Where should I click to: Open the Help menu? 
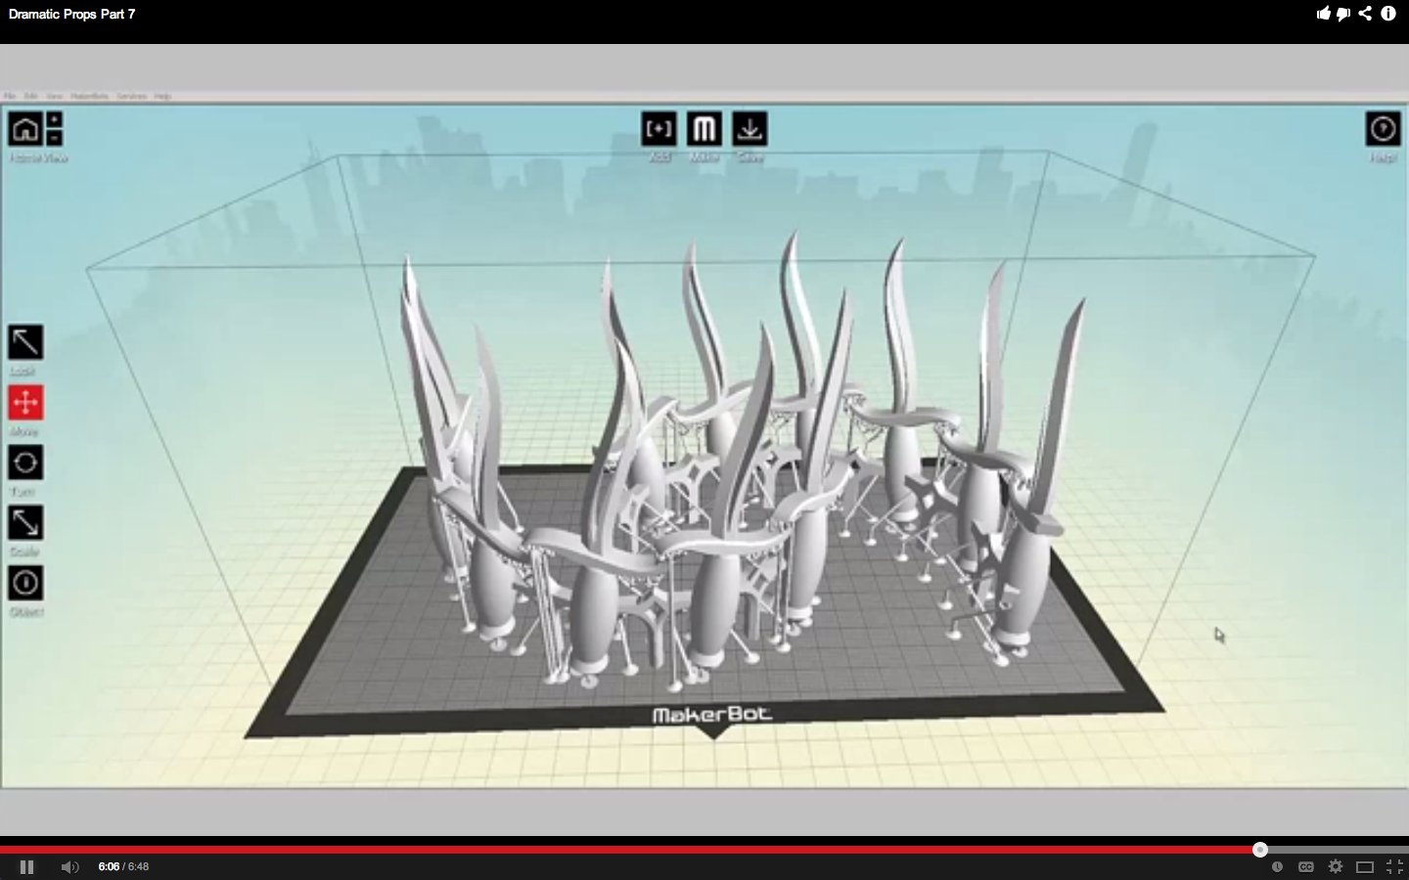(162, 96)
